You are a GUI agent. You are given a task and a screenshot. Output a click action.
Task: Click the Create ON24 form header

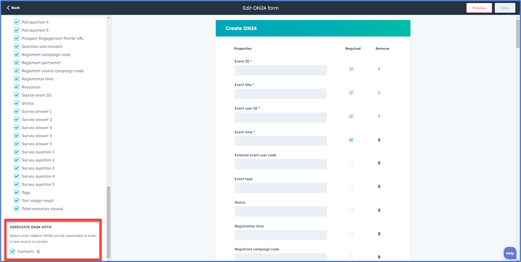313,28
